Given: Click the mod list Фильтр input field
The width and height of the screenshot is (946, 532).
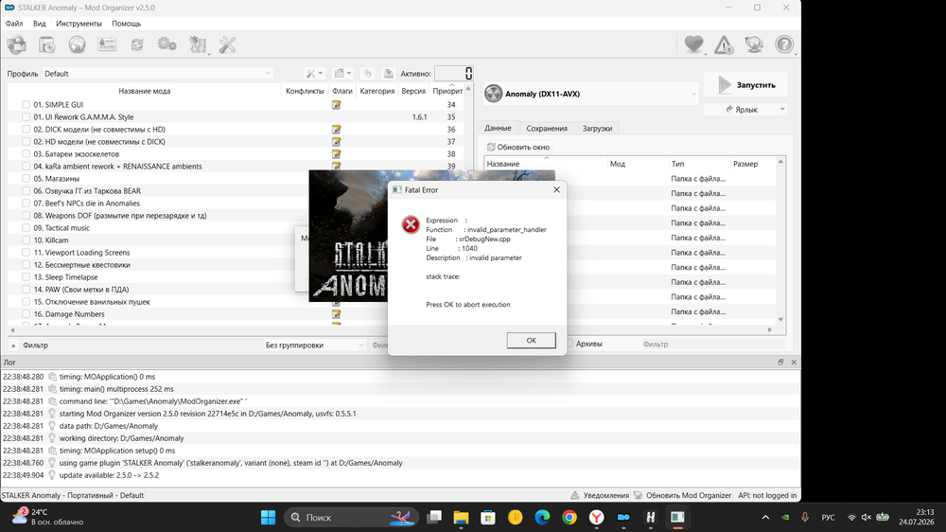Looking at the screenshot, I should point(140,346).
